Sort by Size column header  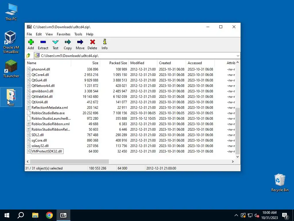(x=86, y=63)
